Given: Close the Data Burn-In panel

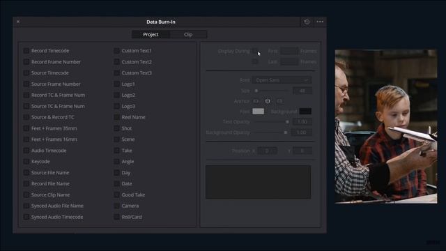Looking at the screenshot, I should (18, 22).
